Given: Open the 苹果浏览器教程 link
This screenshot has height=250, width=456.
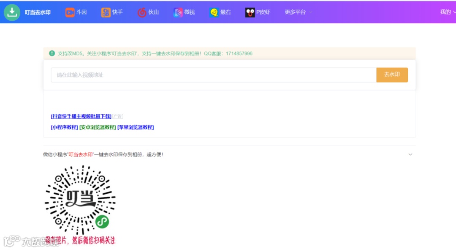Looking at the screenshot, I should point(136,127).
